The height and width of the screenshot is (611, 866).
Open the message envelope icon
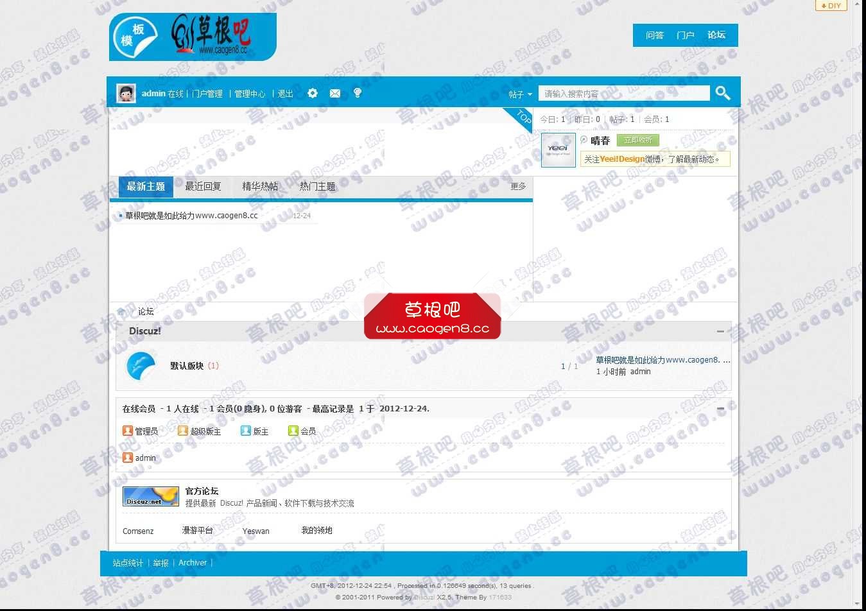point(334,93)
